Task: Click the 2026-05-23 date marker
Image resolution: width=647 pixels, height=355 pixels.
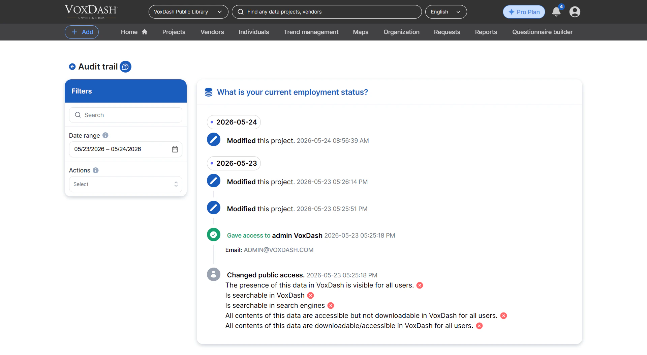Action: (234, 163)
